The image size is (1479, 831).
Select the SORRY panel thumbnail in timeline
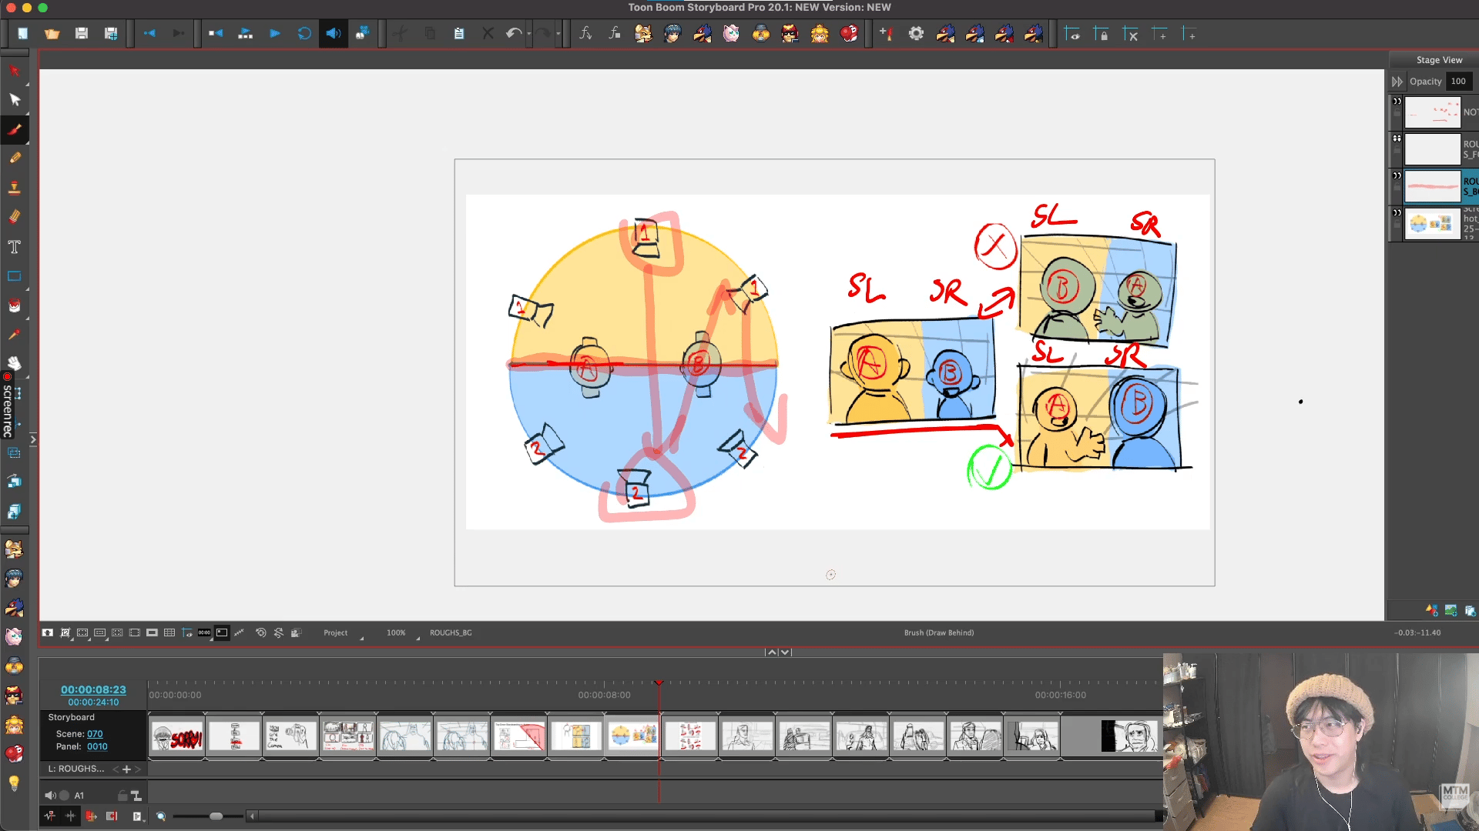pos(177,736)
